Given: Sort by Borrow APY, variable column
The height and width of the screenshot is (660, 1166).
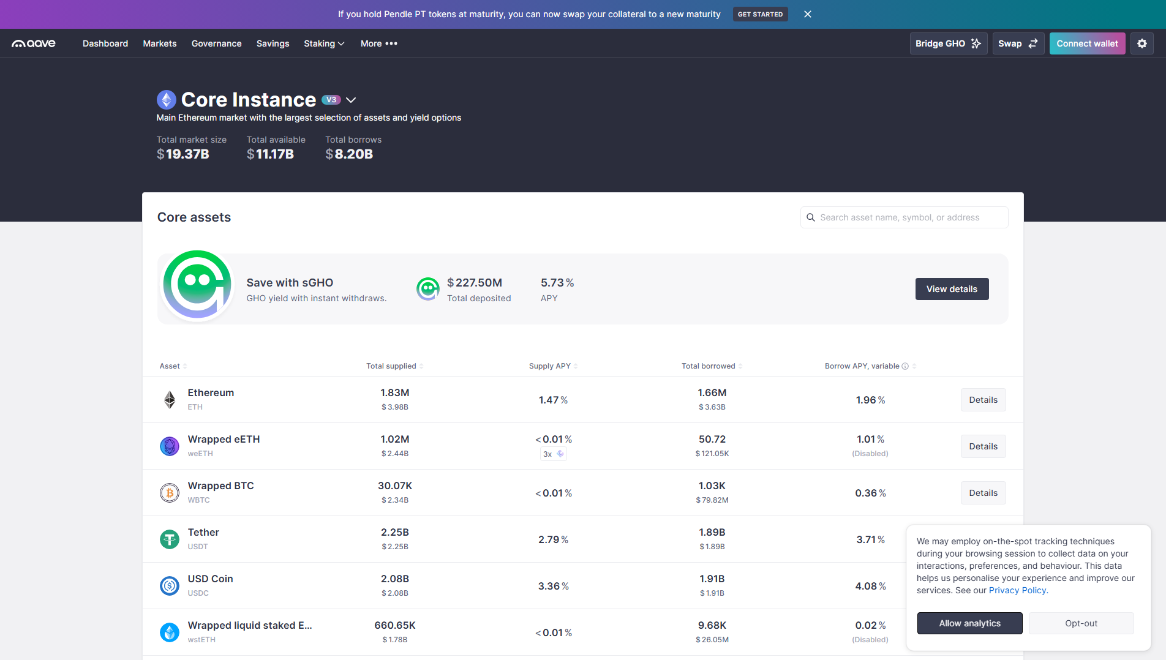Looking at the screenshot, I should [870, 366].
